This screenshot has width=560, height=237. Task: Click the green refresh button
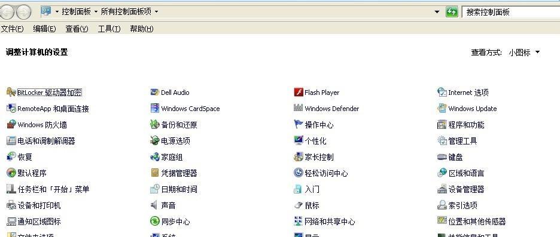point(452,12)
